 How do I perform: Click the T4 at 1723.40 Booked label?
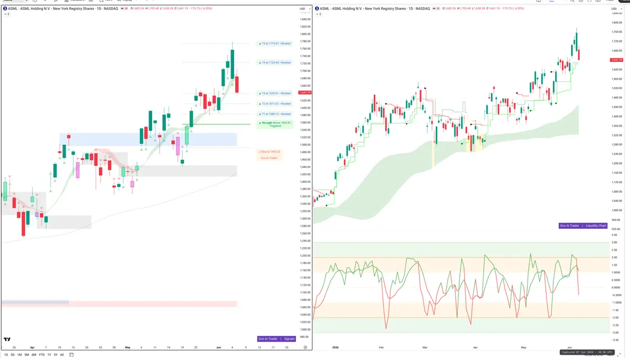(276, 62)
